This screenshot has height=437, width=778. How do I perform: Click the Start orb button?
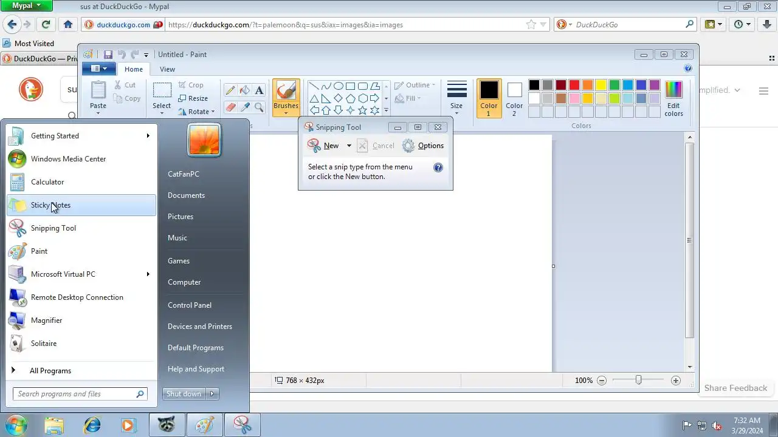coord(15,424)
